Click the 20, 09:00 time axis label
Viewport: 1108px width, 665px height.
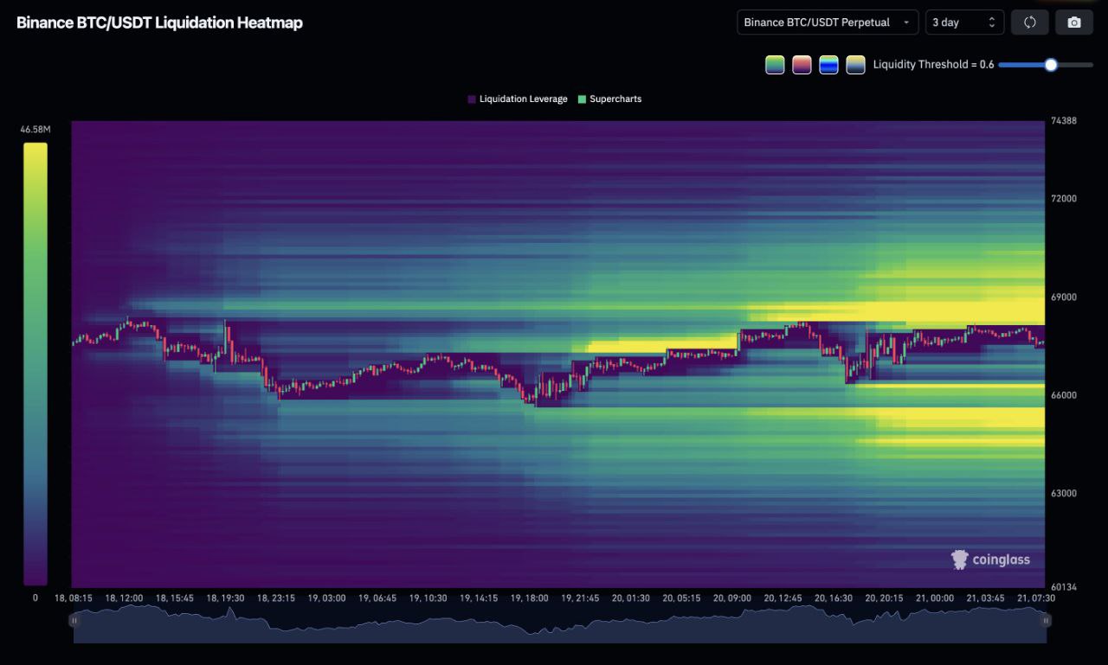tap(733, 598)
